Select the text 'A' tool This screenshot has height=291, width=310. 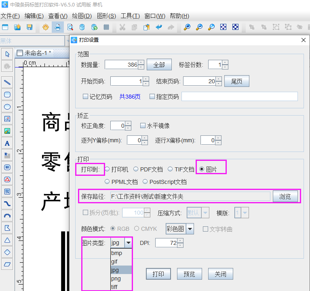7,143
